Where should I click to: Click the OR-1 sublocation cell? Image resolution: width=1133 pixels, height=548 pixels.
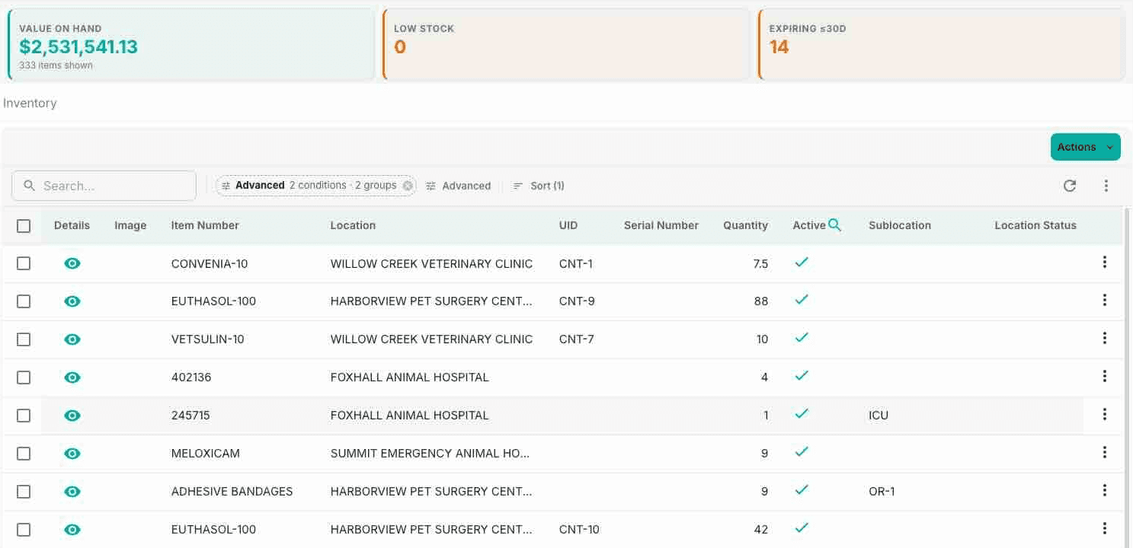[882, 492]
